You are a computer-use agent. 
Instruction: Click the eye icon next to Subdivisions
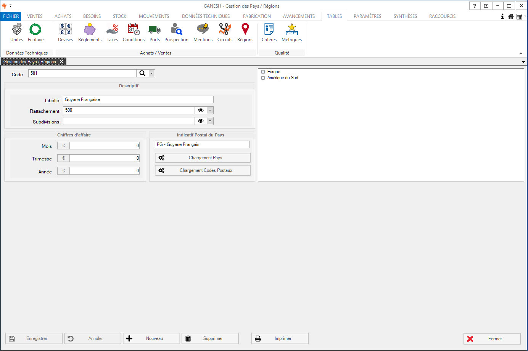(x=201, y=121)
